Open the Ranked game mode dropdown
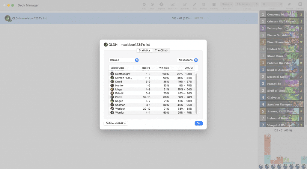307x169 pixels. [124, 60]
